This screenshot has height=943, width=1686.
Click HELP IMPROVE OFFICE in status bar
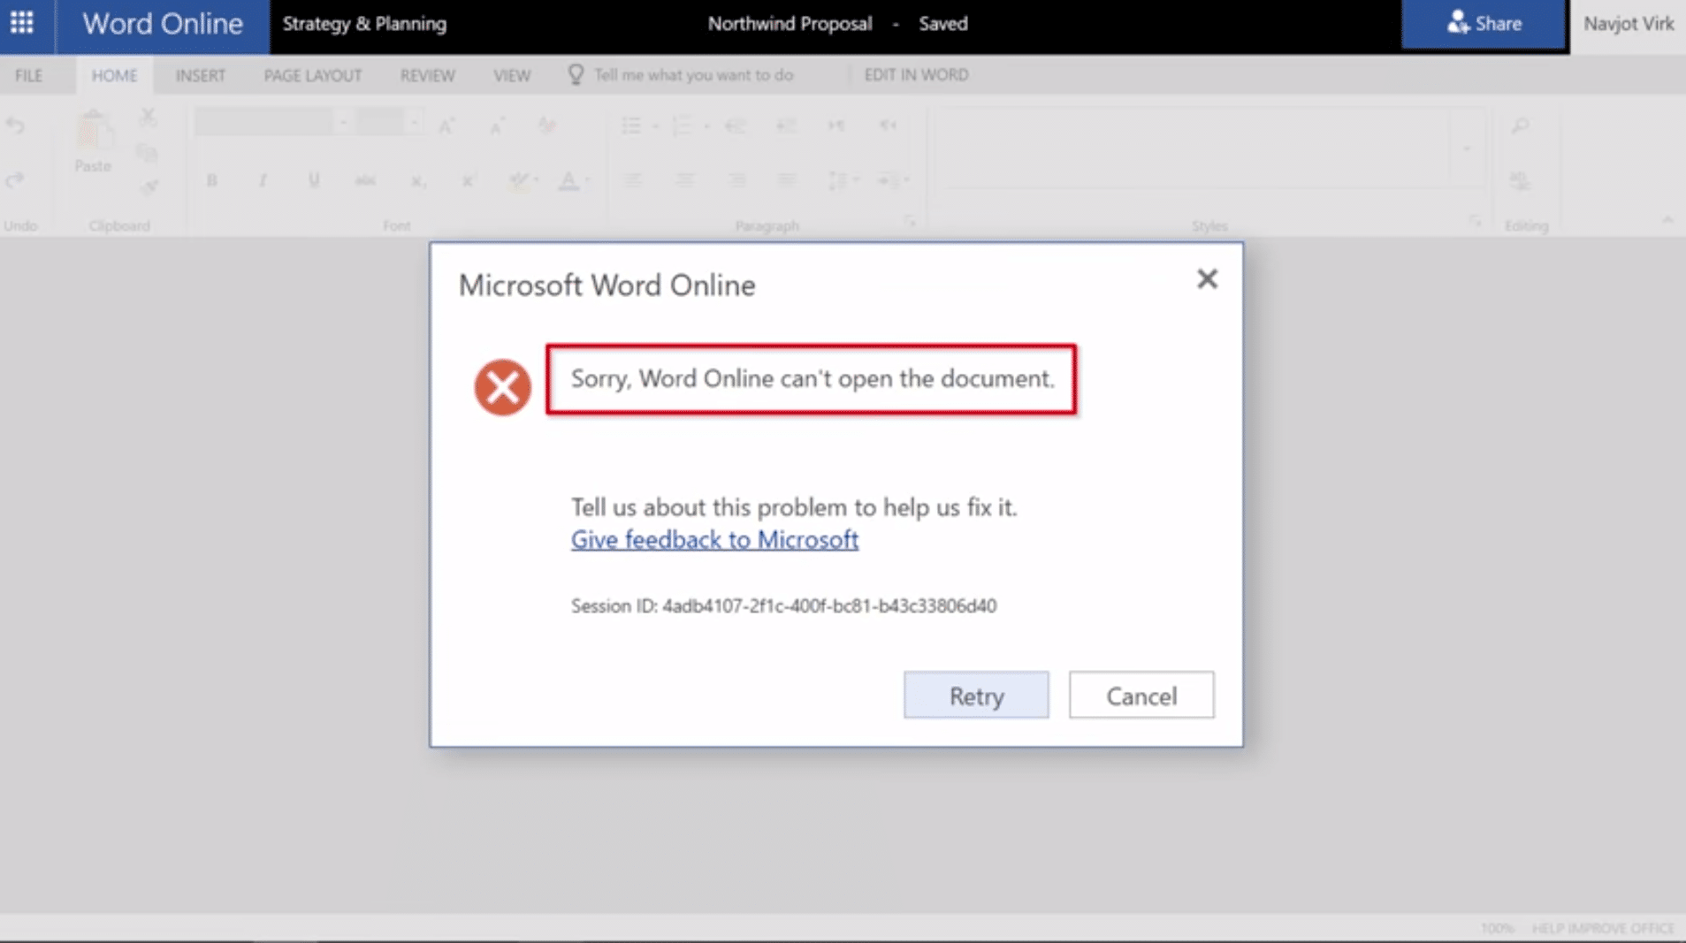(x=1603, y=928)
